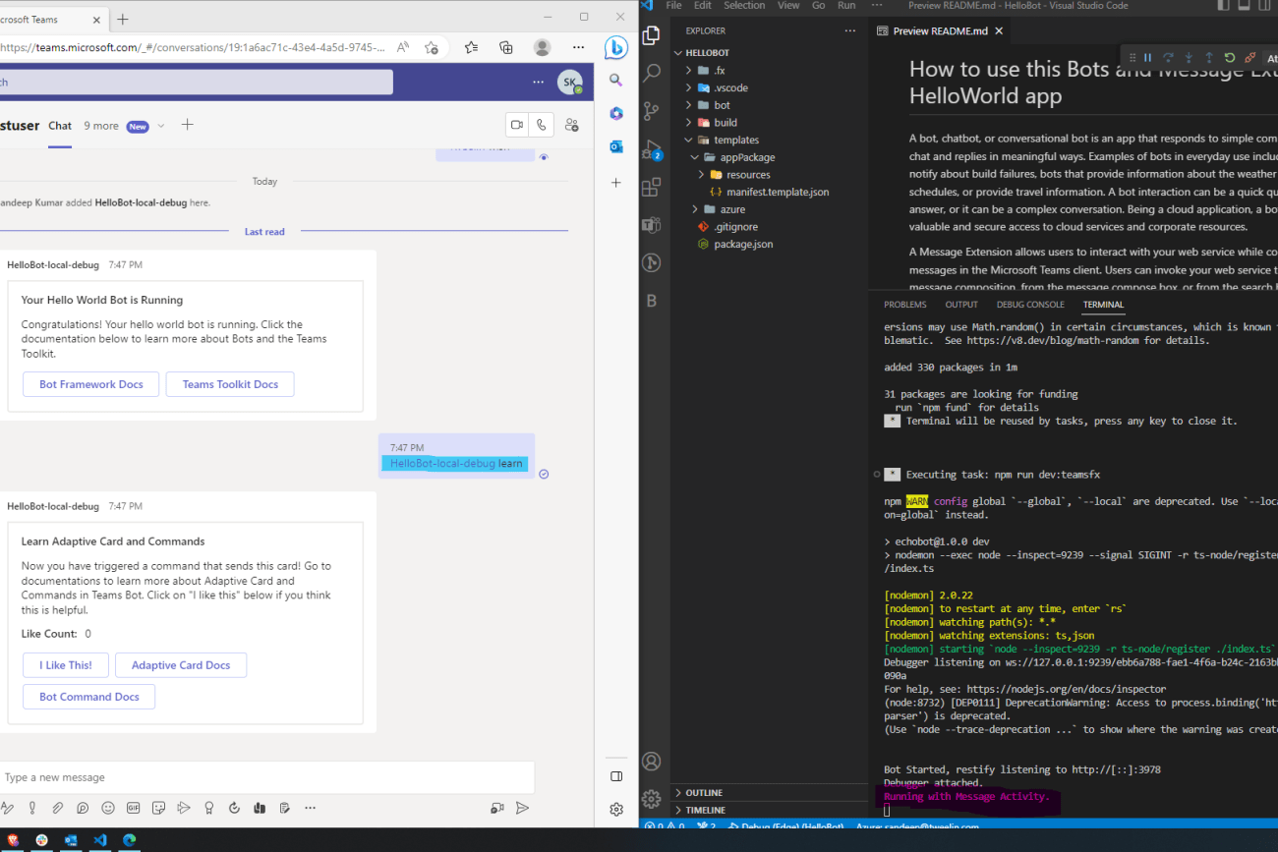
Task: Expand the .vscode folder in Explorer
Action: click(x=730, y=87)
